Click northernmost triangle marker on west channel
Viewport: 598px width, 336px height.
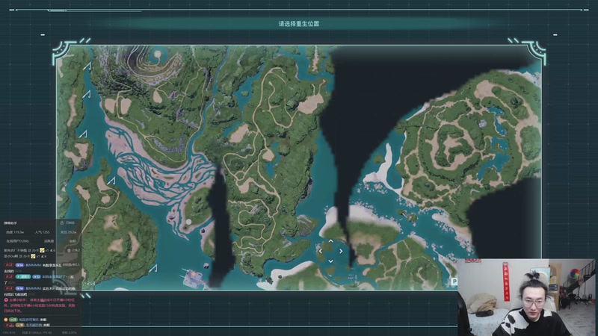(87, 66)
